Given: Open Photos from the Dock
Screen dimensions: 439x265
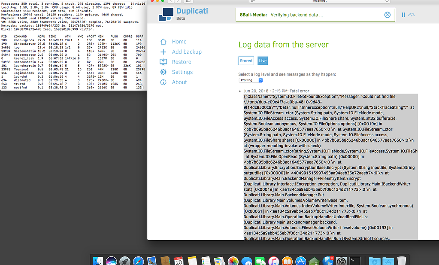Looking at the screenshot, I should [233, 261].
